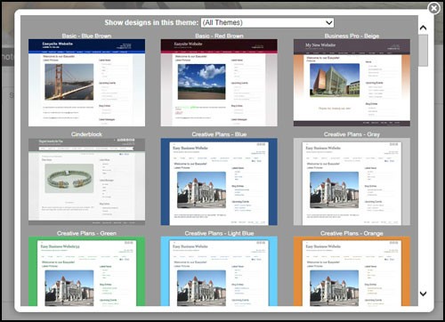
Task: Click the Business Pro - Beige title label
Action: [x=352, y=36]
